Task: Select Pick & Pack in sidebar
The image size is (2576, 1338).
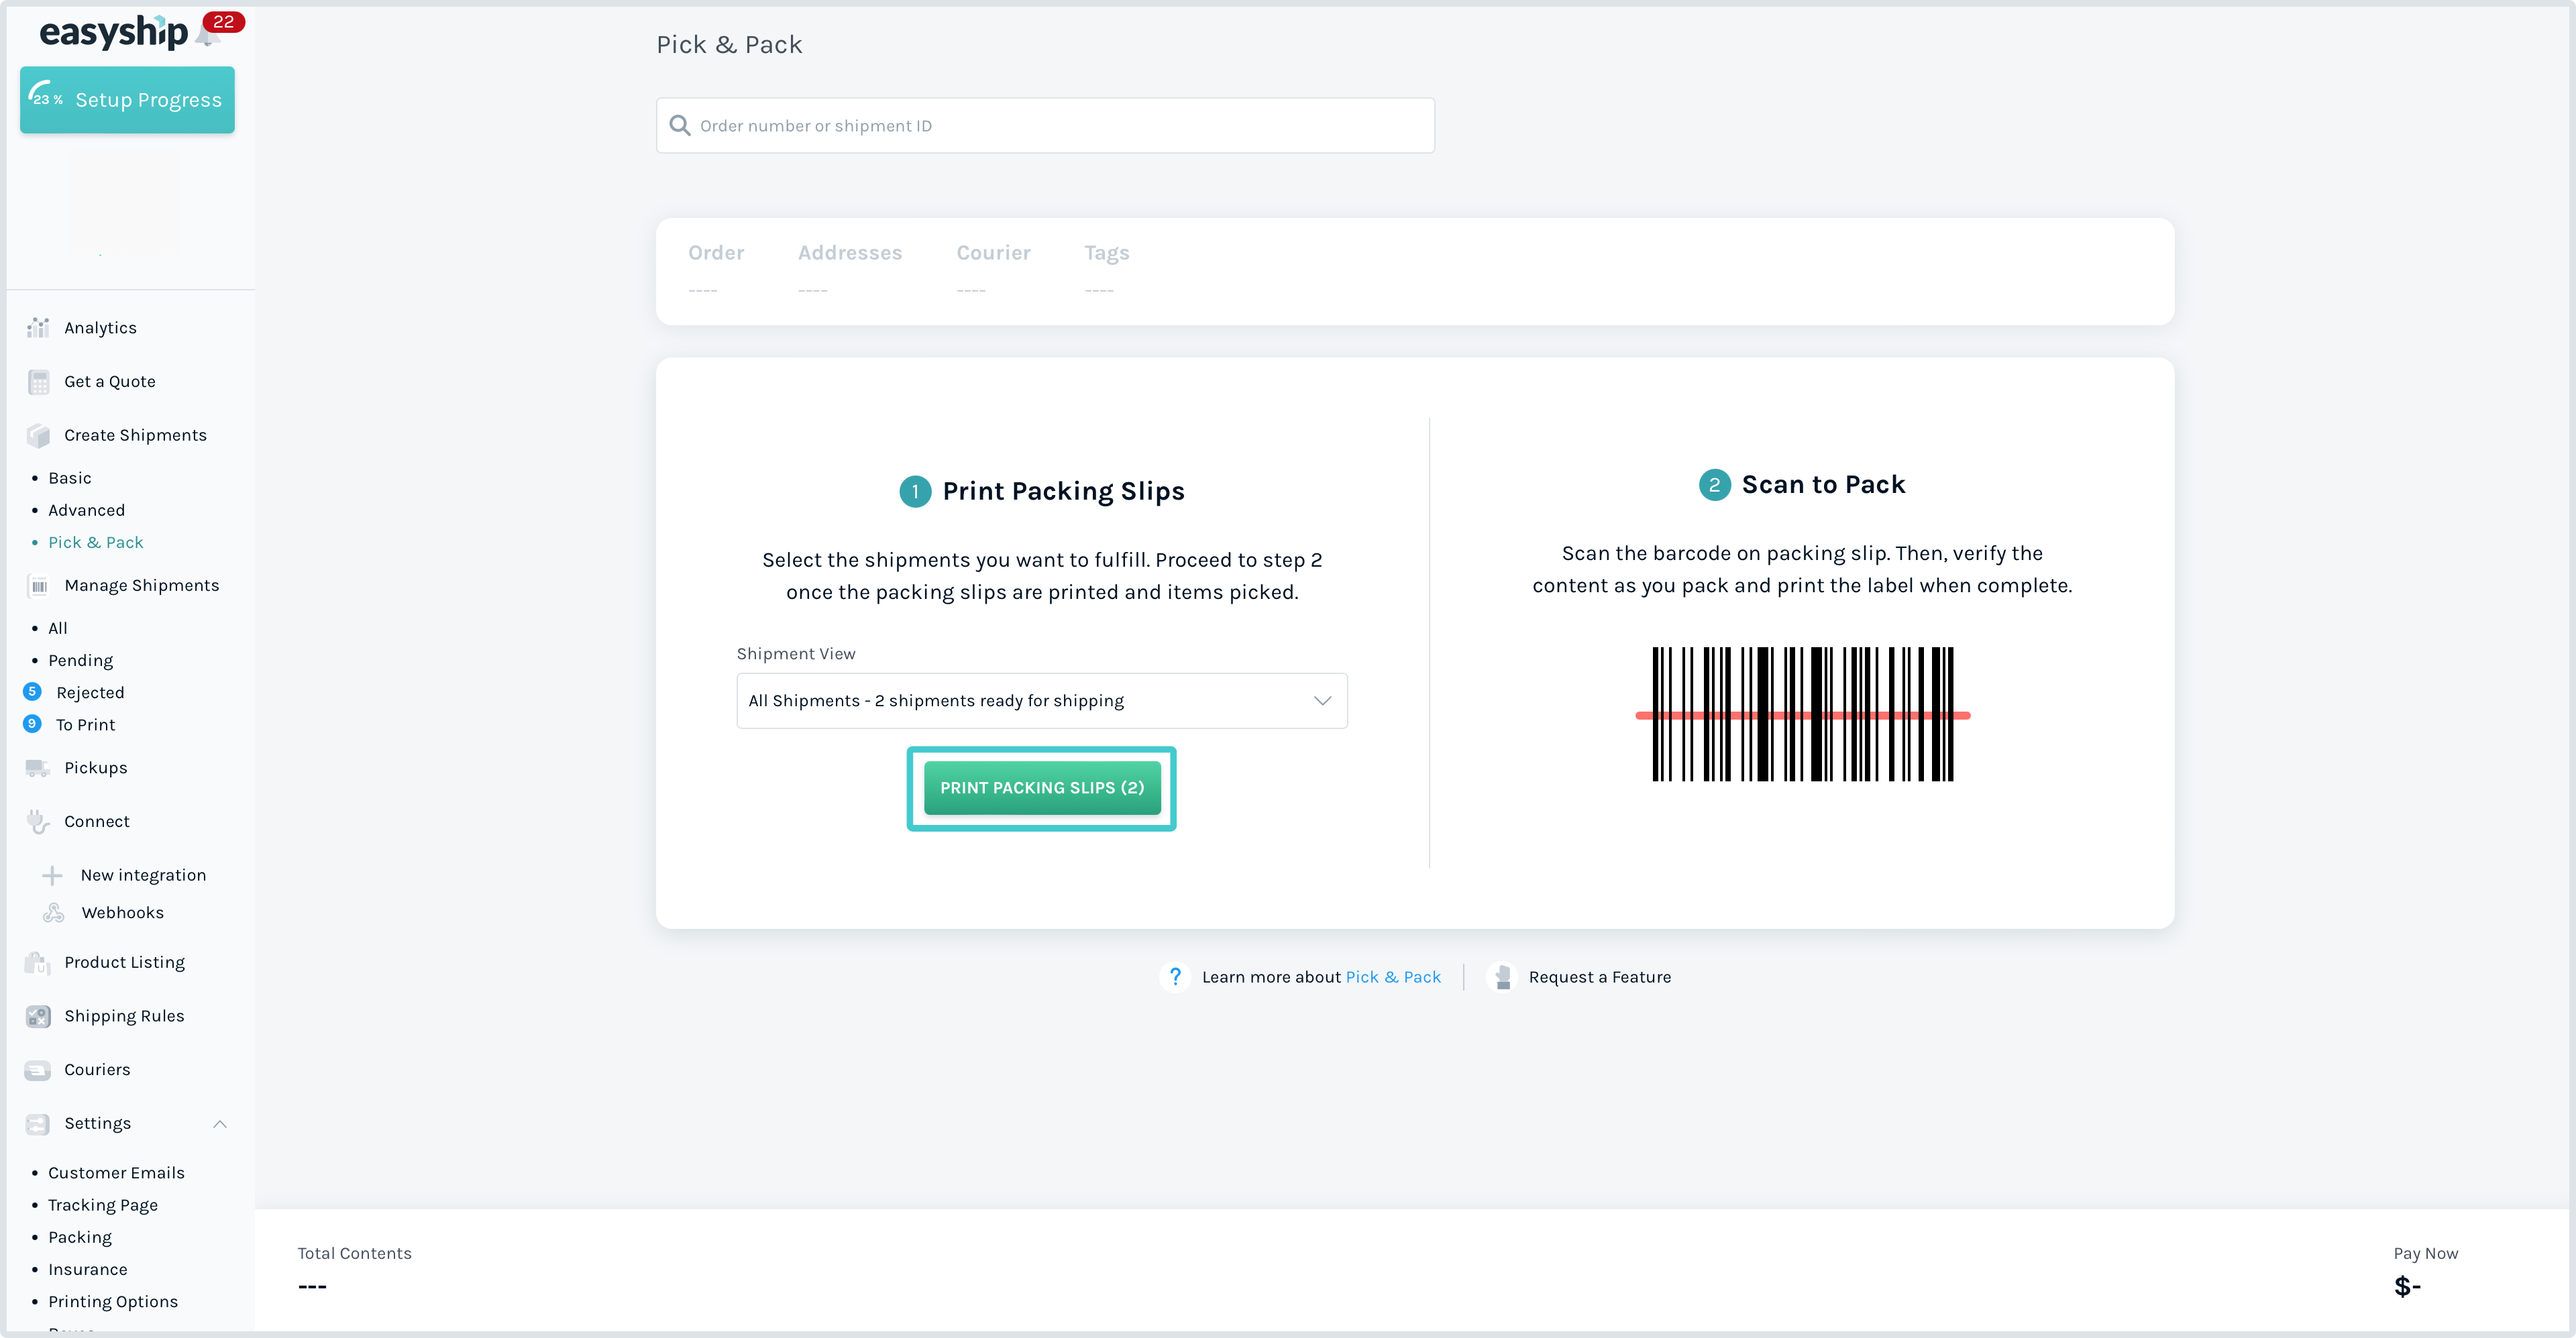Action: (x=96, y=542)
